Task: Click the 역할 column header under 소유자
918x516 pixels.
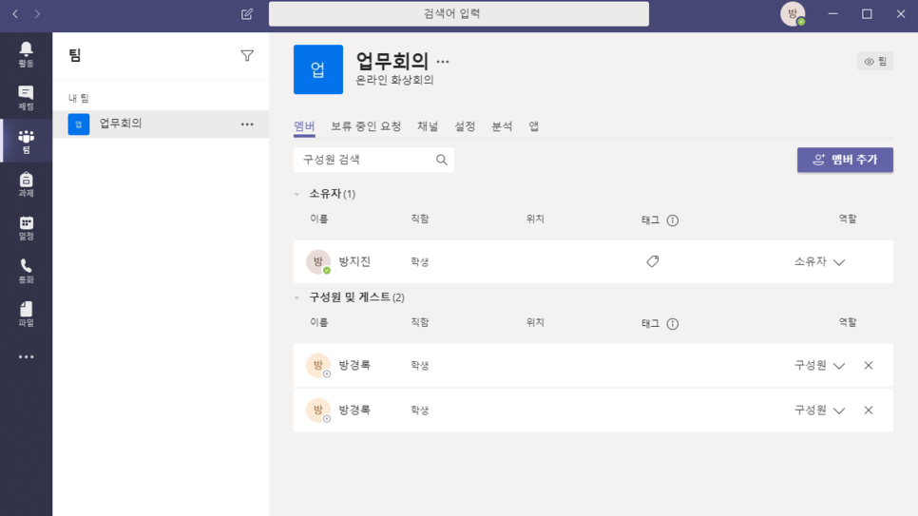Action: 847,220
